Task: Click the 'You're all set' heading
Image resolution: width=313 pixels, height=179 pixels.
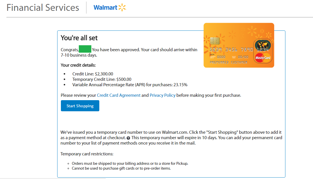Action: point(80,38)
